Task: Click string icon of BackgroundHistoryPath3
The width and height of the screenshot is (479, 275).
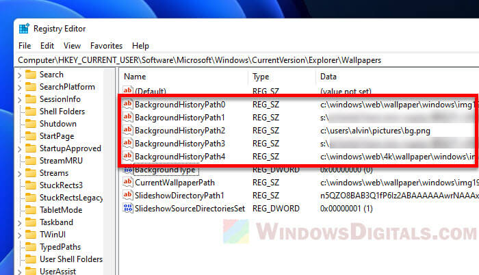Action: pos(128,143)
